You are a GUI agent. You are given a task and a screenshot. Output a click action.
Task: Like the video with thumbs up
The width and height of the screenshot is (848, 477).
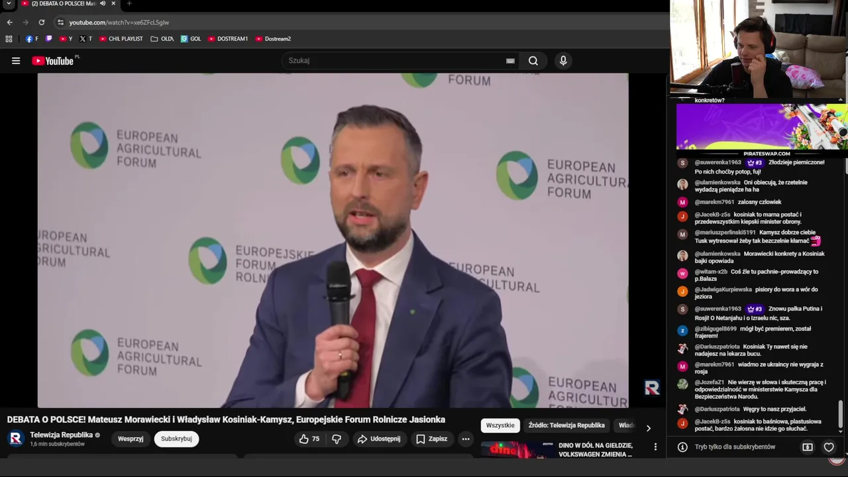[x=309, y=439]
